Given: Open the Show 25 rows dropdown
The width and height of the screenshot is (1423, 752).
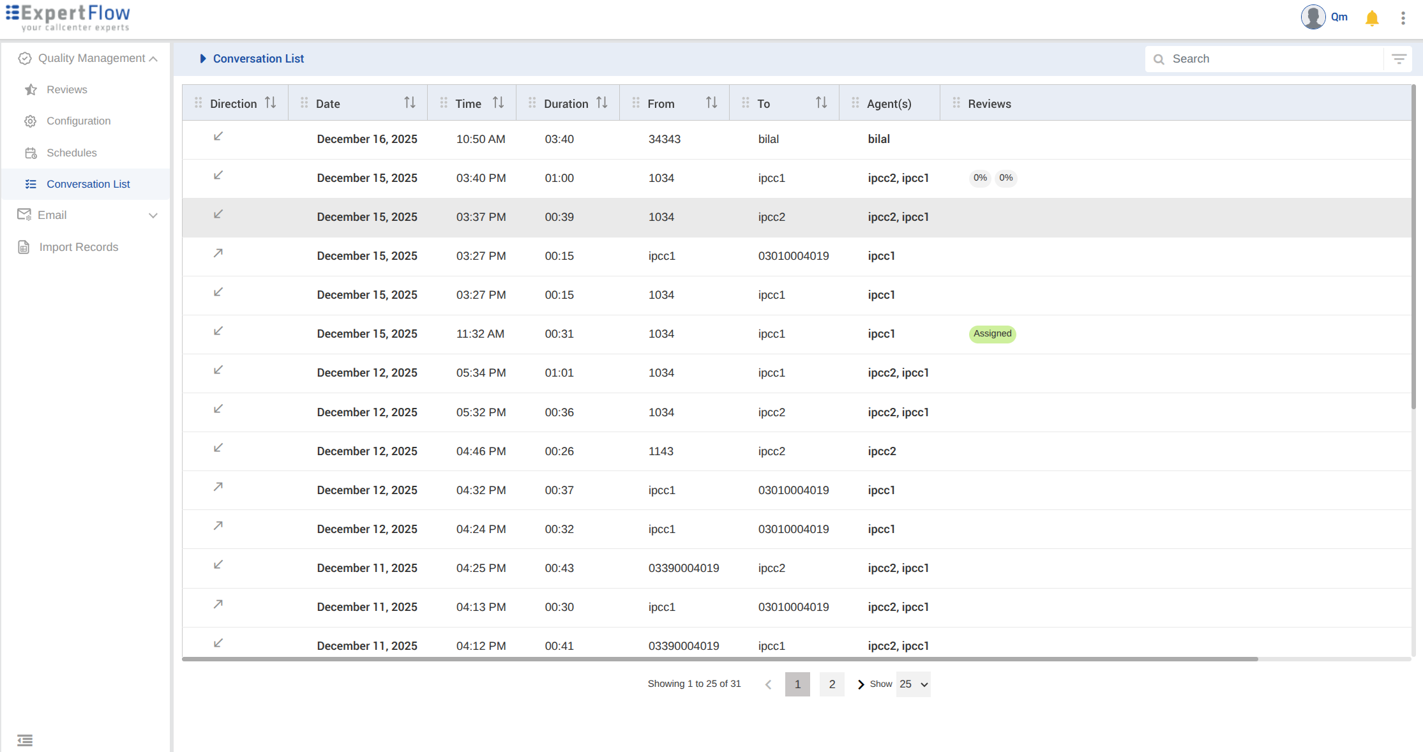Looking at the screenshot, I should [x=913, y=684].
